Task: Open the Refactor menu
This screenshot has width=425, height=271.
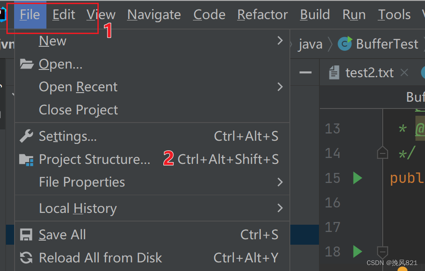Action: point(262,14)
